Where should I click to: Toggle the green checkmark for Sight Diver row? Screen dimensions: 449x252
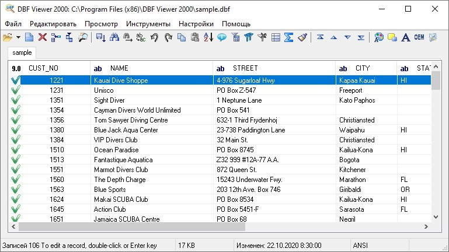point(15,100)
